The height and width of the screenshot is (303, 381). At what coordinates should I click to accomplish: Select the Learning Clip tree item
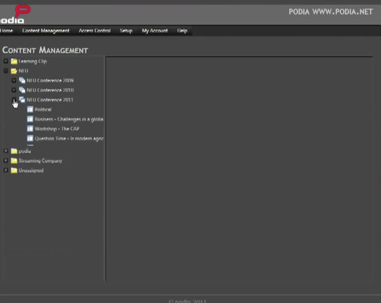point(32,62)
